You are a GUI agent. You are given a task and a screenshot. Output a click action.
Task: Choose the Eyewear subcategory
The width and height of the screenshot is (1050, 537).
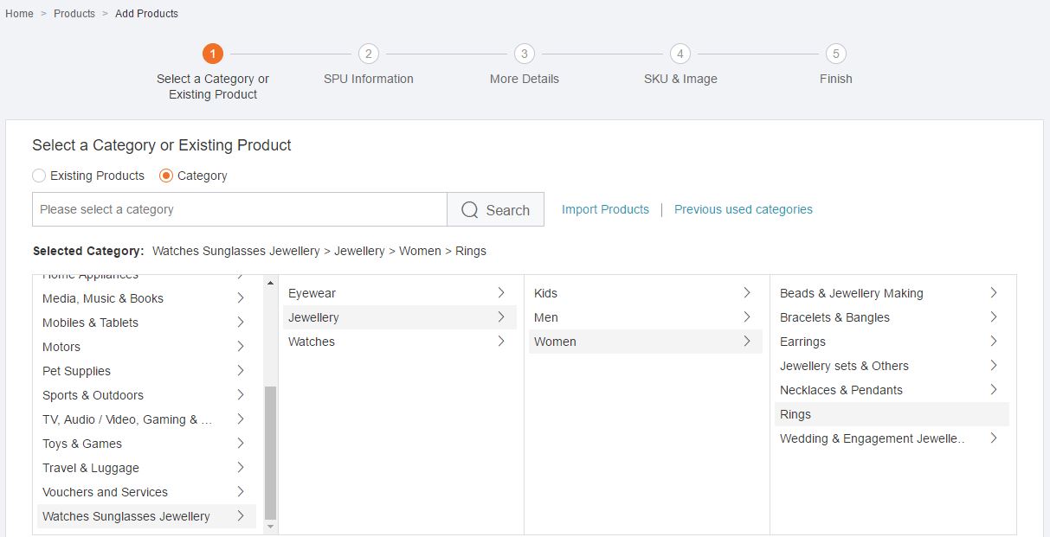(x=400, y=293)
